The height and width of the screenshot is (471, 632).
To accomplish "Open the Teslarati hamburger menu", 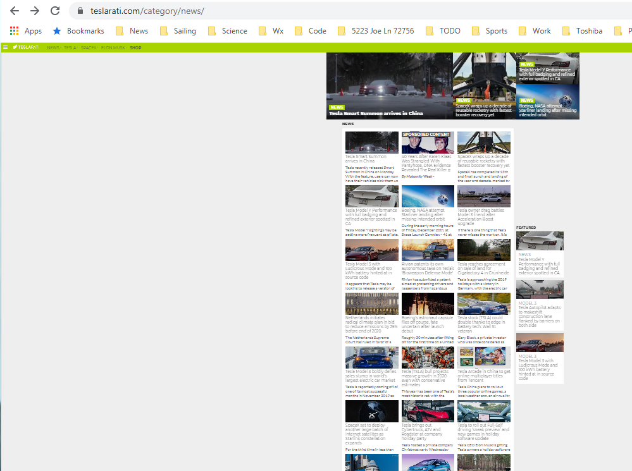I will (5, 47).
